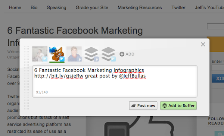Click the plus icon to add an account

coord(122,54)
